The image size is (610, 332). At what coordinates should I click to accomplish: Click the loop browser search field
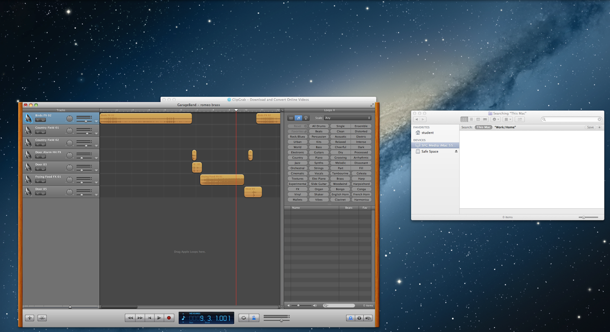point(339,305)
